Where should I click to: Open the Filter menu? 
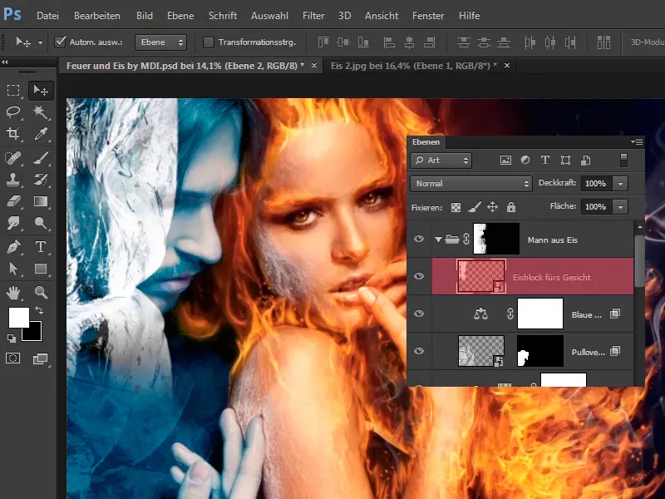[x=313, y=16]
